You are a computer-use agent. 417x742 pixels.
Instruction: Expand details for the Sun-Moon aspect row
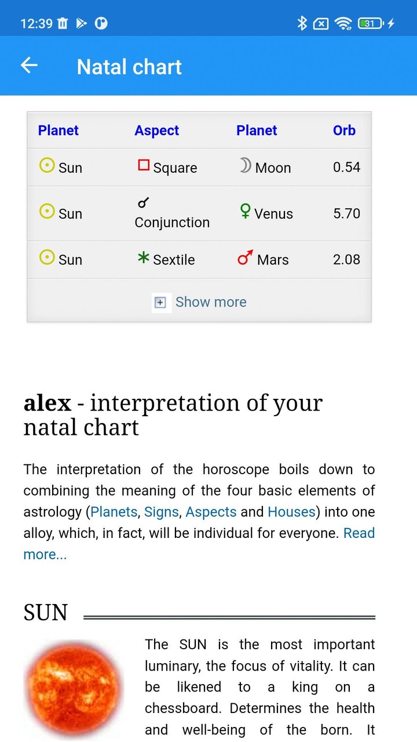tap(199, 167)
